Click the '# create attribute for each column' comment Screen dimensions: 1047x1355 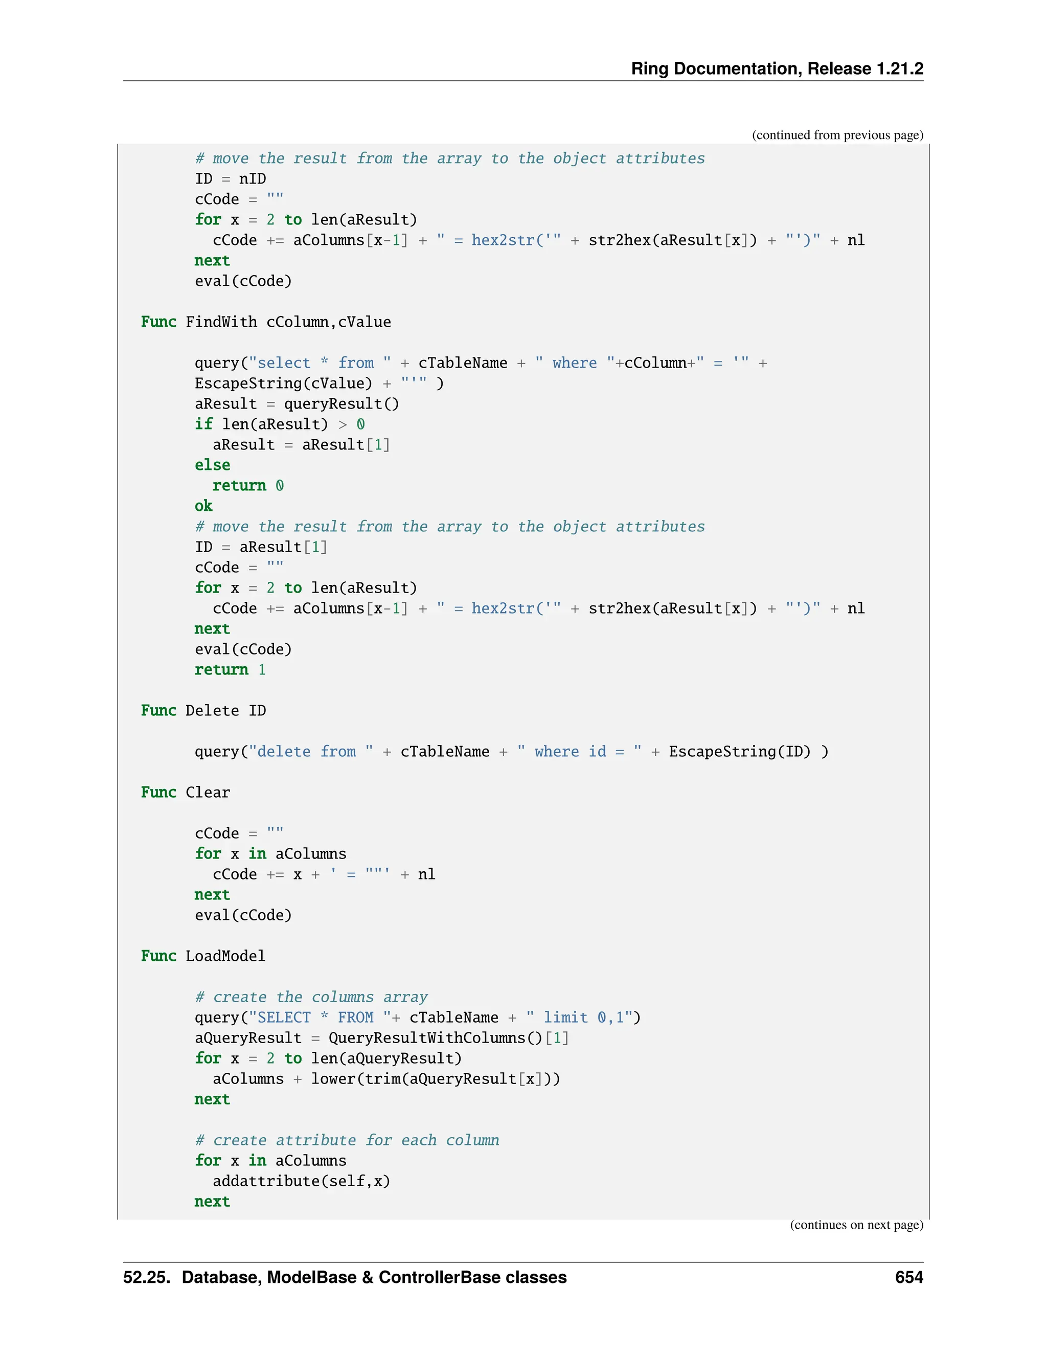347,1140
